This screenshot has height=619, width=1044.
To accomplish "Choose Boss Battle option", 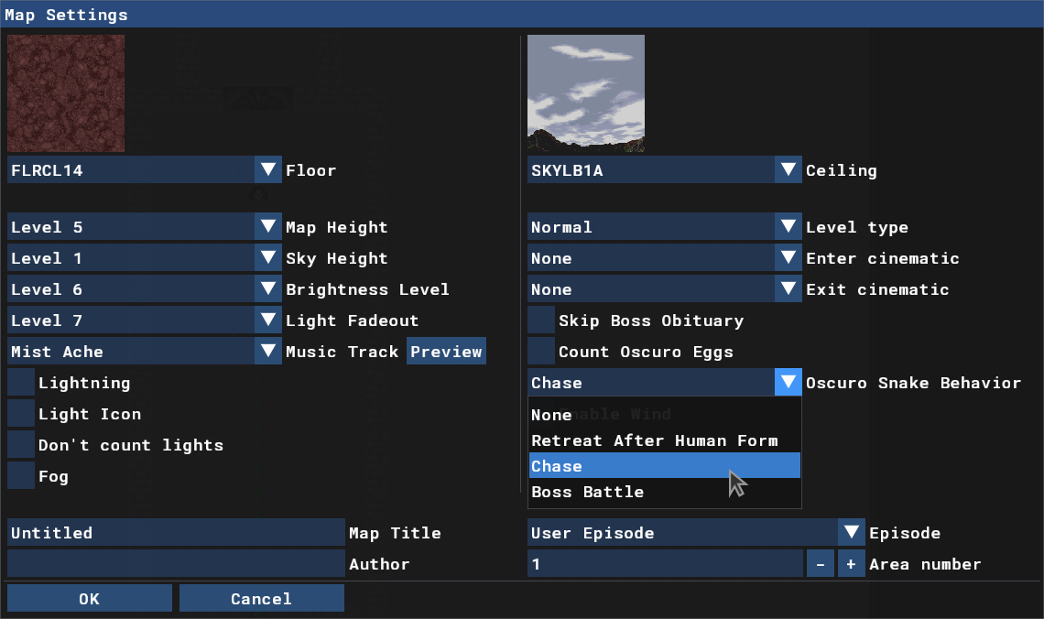I will (x=665, y=492).
